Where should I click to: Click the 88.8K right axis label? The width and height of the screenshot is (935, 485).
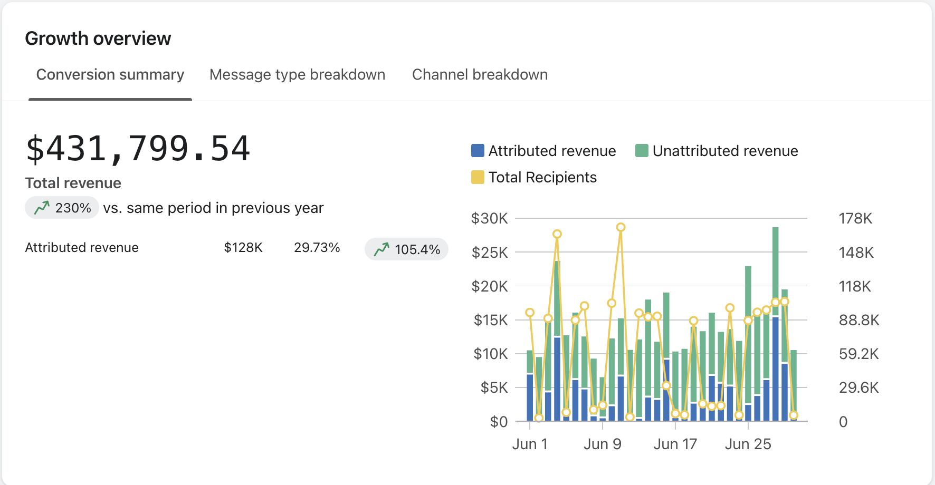[x=859, y=320]
